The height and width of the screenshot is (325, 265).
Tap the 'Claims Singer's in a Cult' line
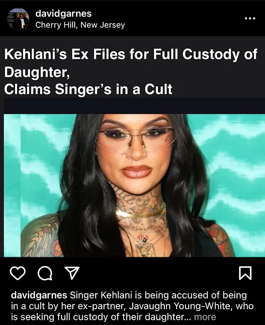pyautogui.click(x=88, y=89)
